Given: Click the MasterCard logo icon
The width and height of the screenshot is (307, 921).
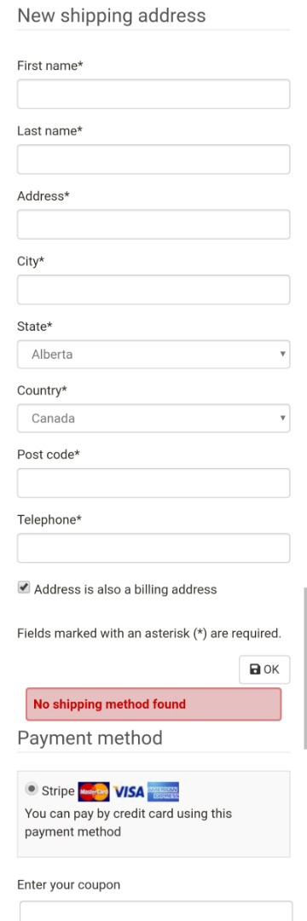Looking at the screenshot, I should pyautogui.click(x=93, y=791).
